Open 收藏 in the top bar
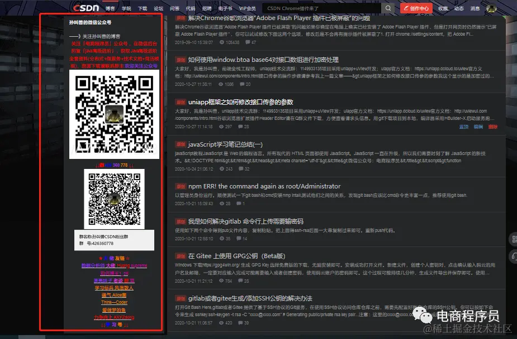Viewport: 517px width, 339px height. pos(443,8)
